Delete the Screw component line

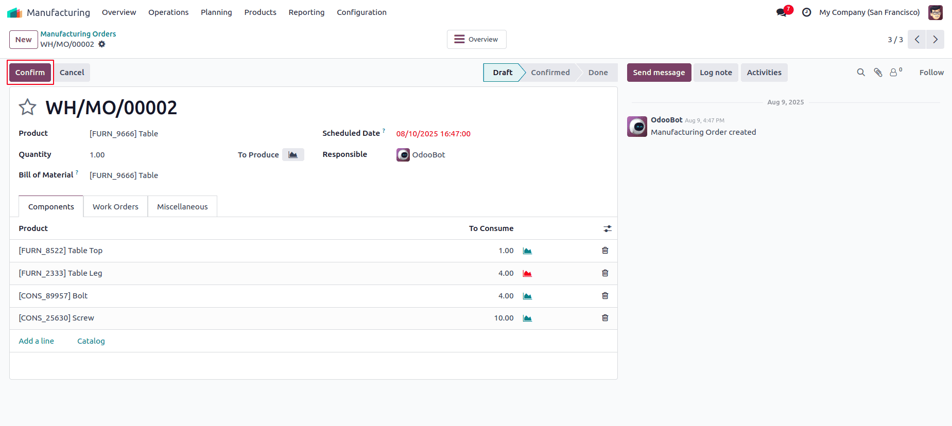[605, 318]
